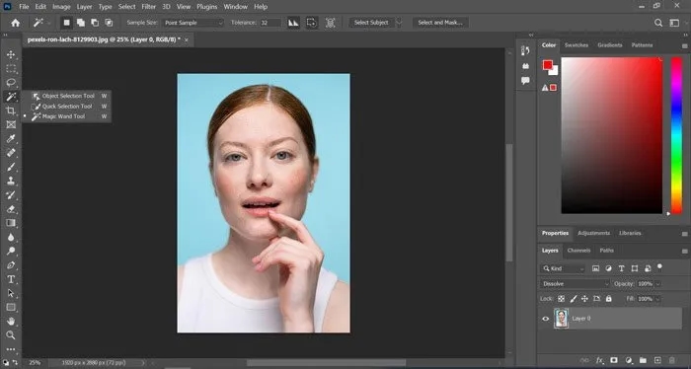Viewport: 691px width, 369px height.
Task: Switch to the Swatches tab
Action: coord(576,45)
